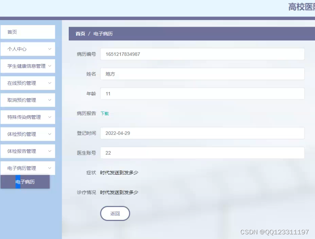
Task: Click the 医生账号 field showing 22
Action: 202,153
